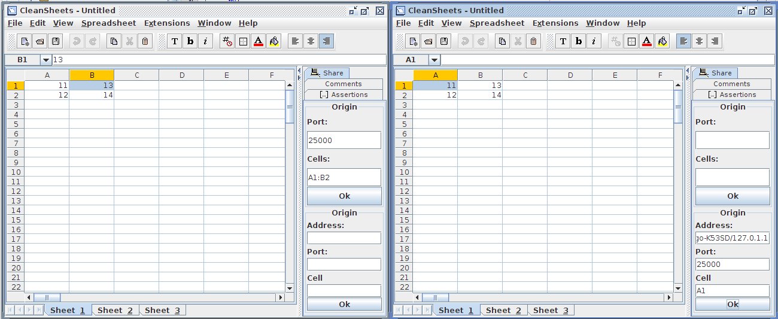Click the Cell field containing A1, right window
Image resolution: width=778 pixels, height=319 pixels.
[733, 290]
